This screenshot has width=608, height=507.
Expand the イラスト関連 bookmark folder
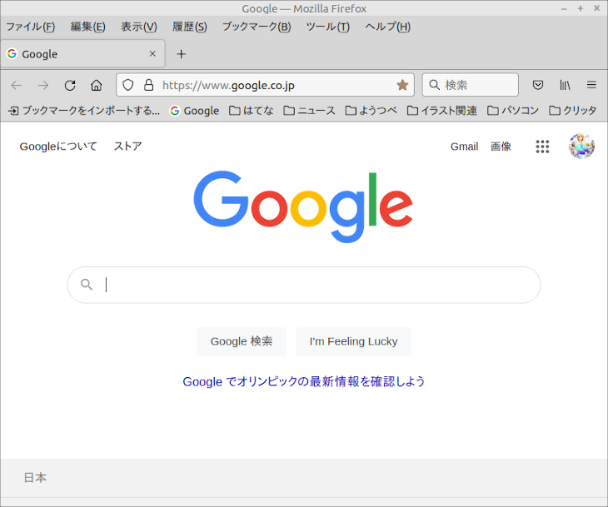click(x=442, y=111)
